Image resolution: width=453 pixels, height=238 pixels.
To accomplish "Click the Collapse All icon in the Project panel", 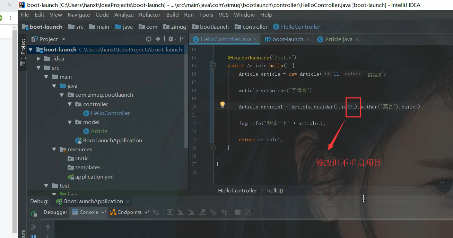I will 158,39.
